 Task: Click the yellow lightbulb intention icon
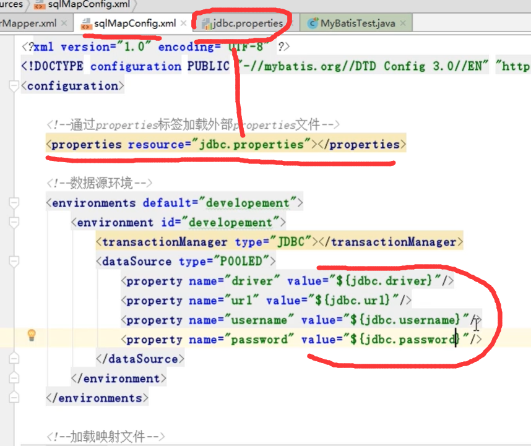(x=32, y=335)
